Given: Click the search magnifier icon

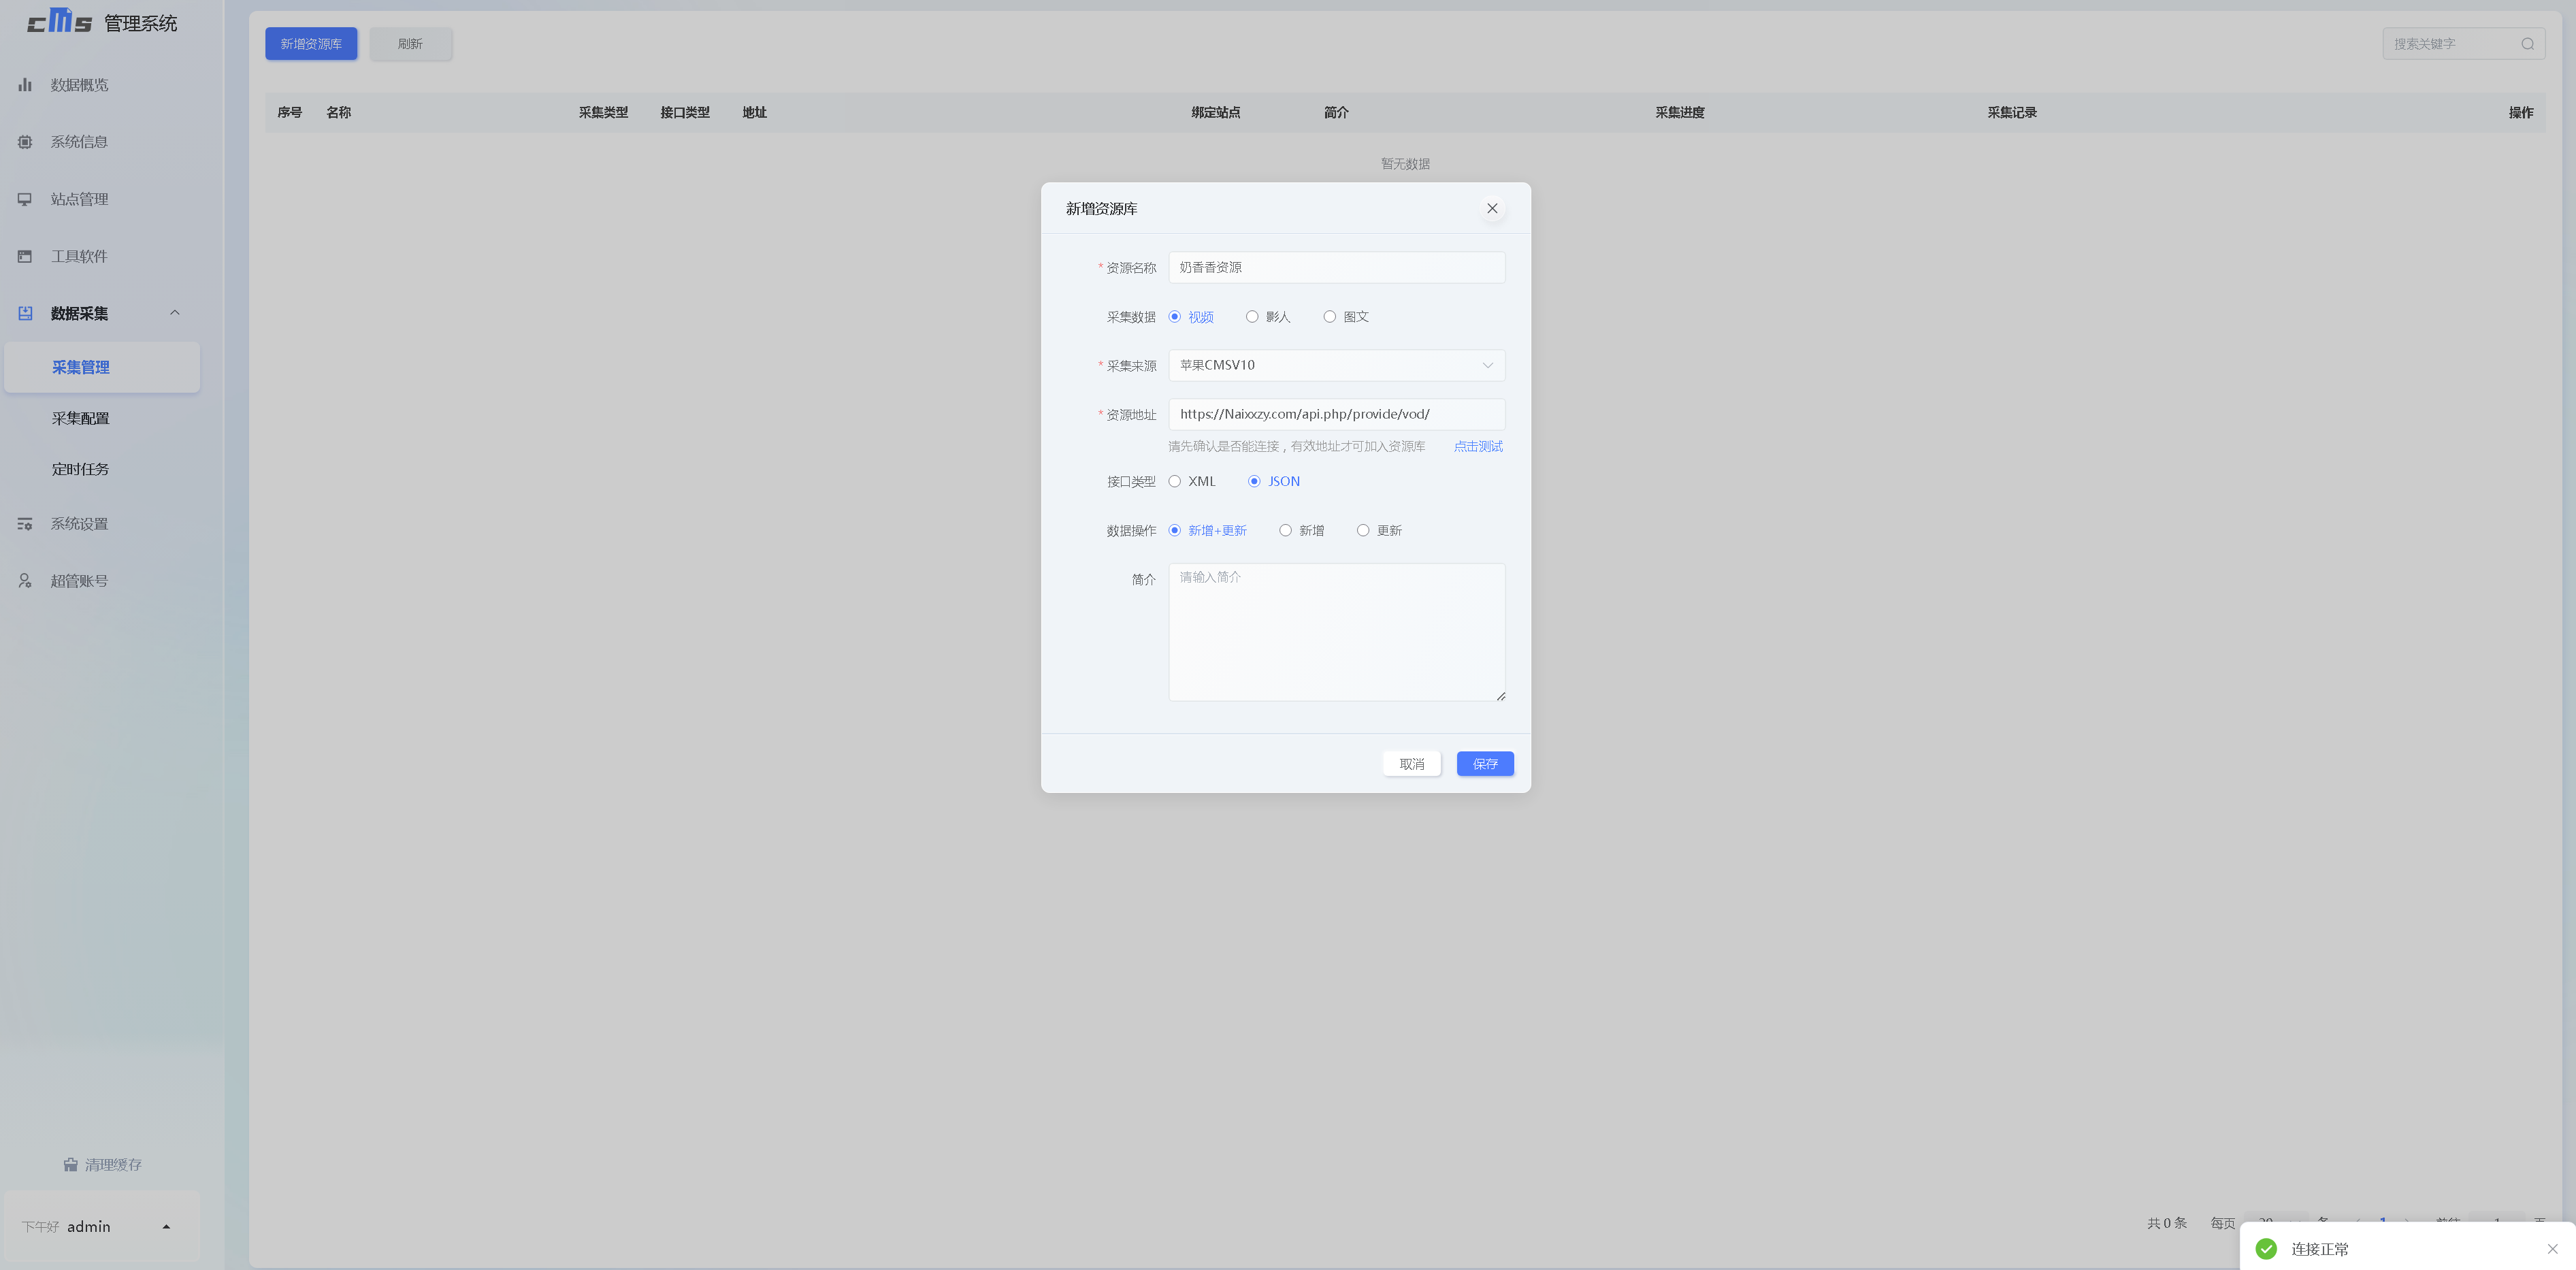Looking at the screenshot, I should click(x=2527, y=44).
